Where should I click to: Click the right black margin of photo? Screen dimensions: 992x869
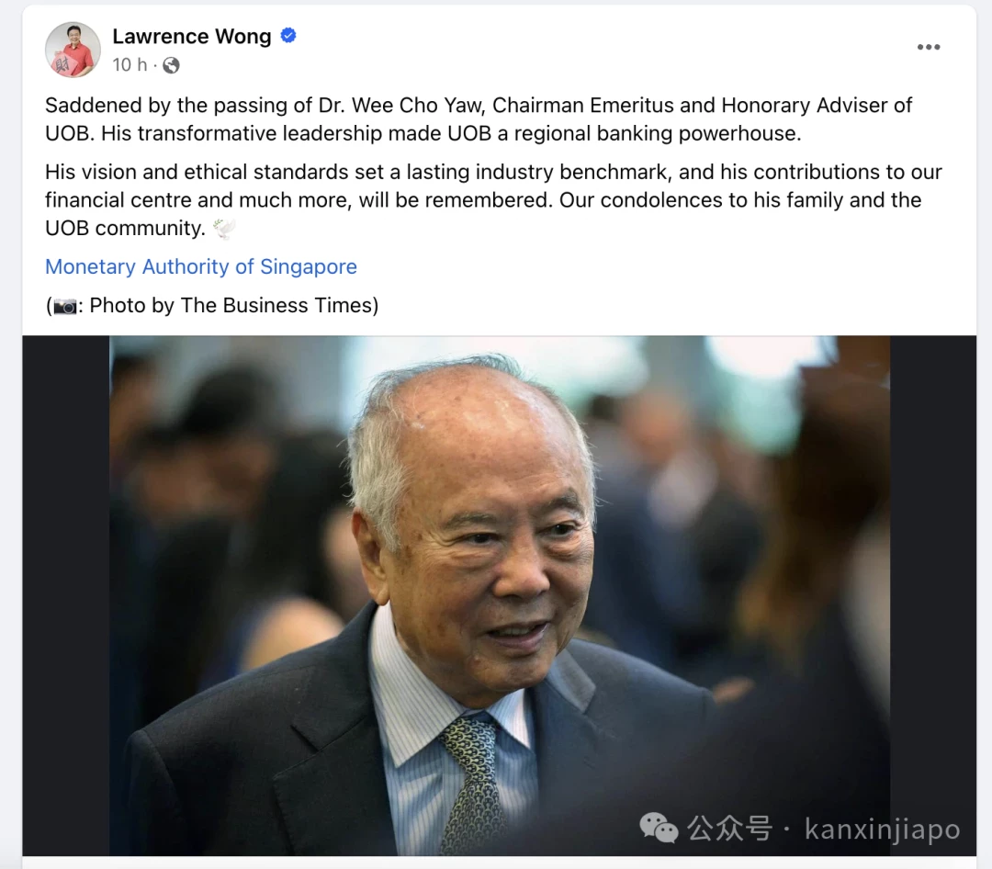(932, 595)
